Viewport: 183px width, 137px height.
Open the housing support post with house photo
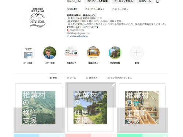pyautogui.click(x=91, y=107)
